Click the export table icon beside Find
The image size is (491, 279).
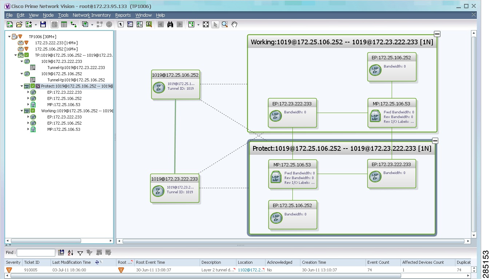61,252
